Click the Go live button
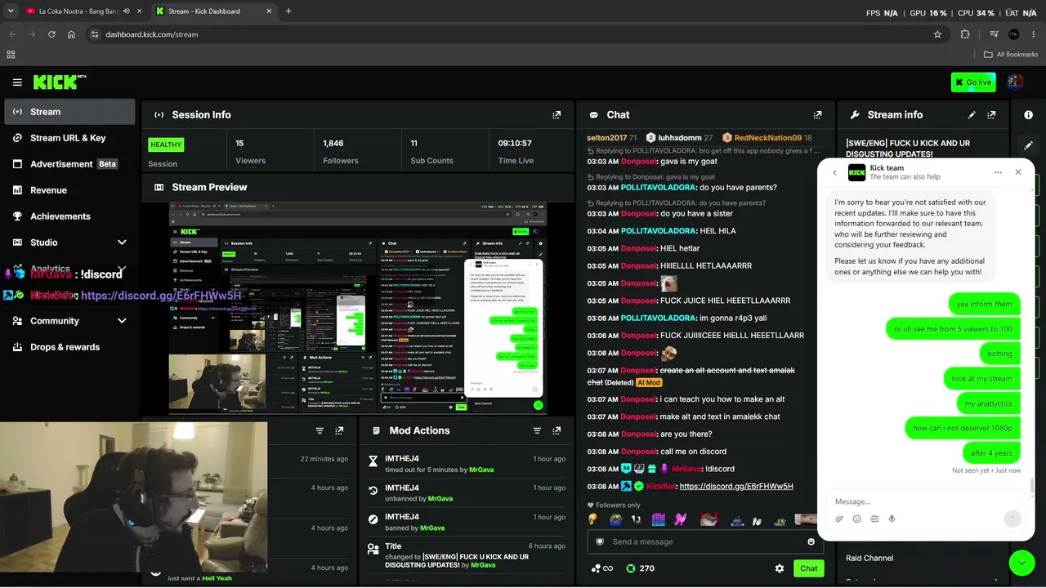The height and width of the screenshot is (588, 1046). coord(973,82)
